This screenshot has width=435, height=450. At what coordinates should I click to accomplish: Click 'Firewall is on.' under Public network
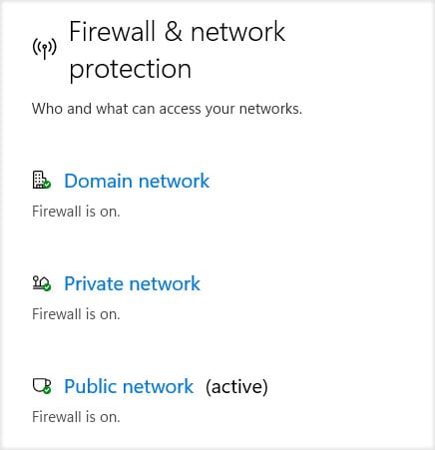76,417
